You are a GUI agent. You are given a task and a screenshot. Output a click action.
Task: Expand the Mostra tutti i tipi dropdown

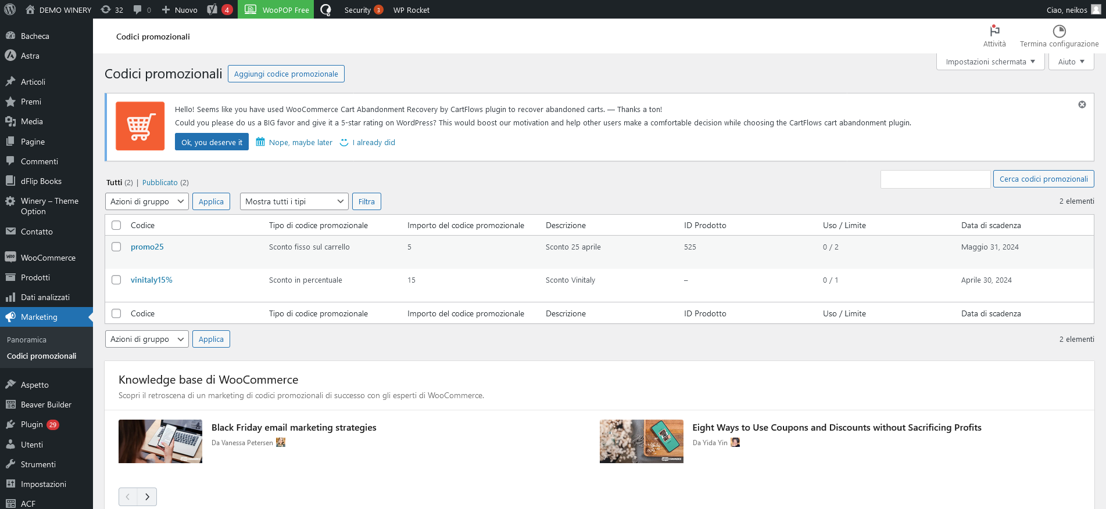[x=293, y=201]
